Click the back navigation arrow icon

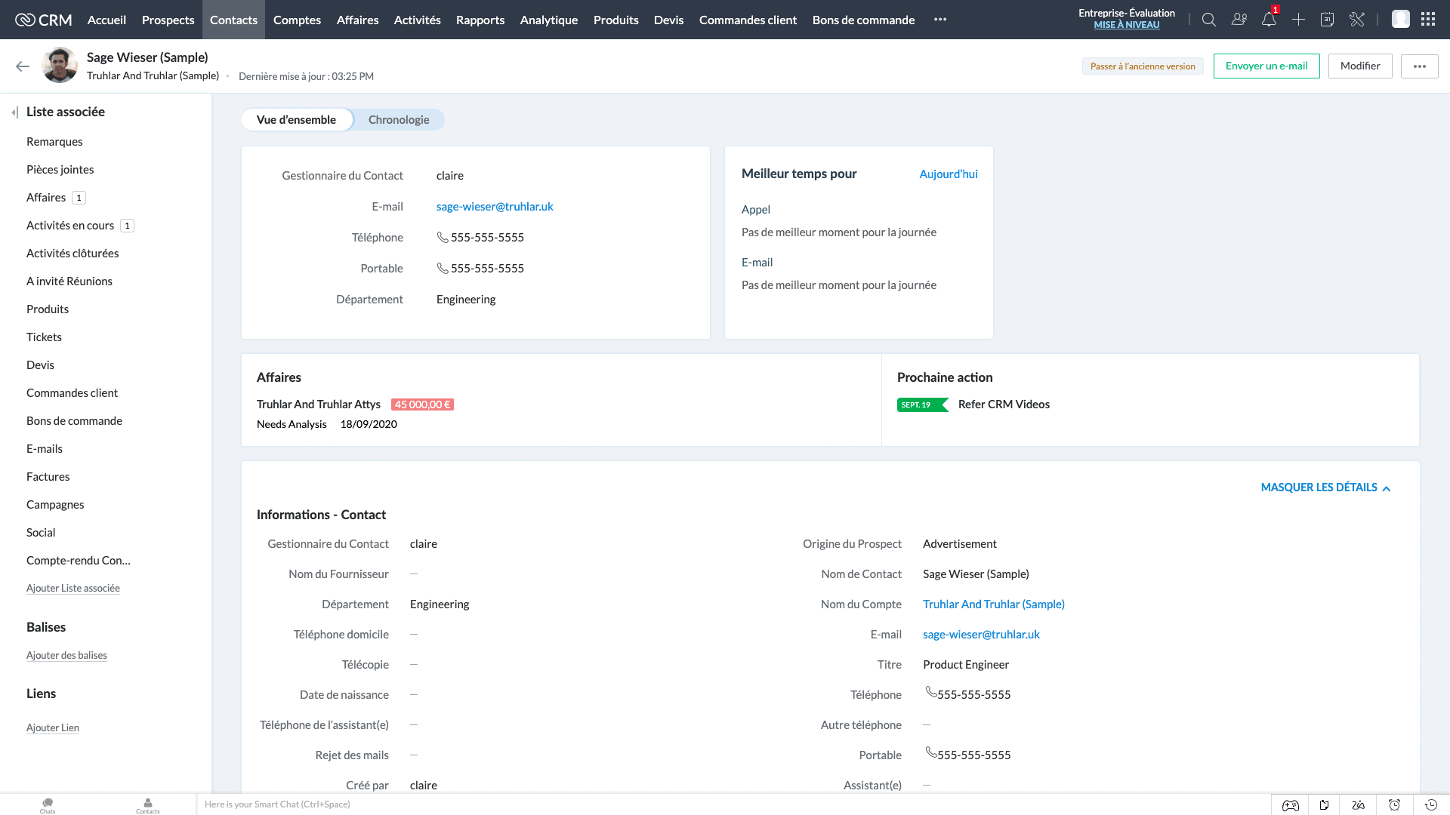(22, 66)
